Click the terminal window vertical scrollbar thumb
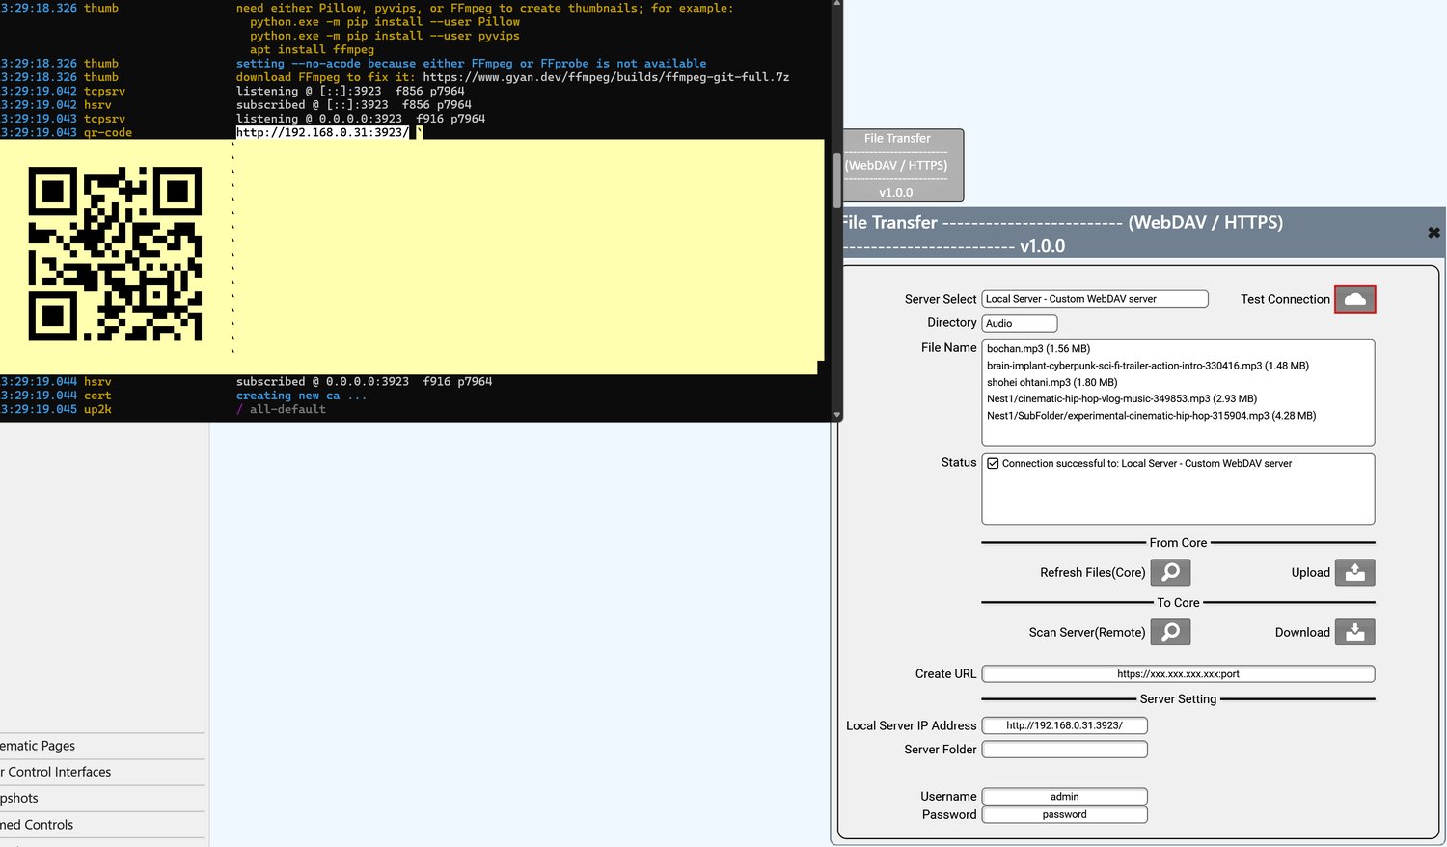Image resolution: width=1447 pixels, height=847 pixels. 837,179
